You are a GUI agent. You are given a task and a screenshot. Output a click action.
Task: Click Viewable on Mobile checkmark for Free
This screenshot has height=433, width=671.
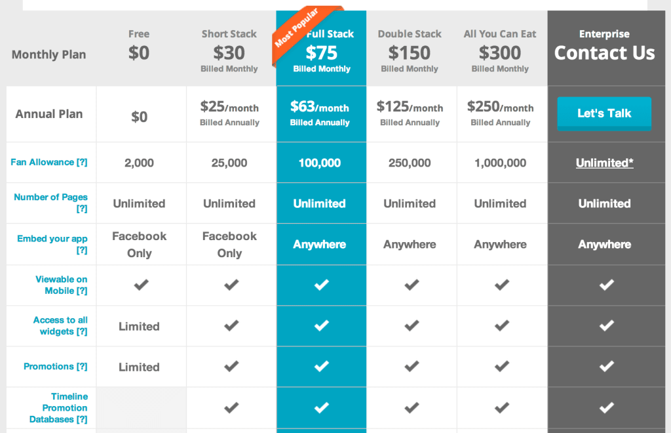pos(141,285)
